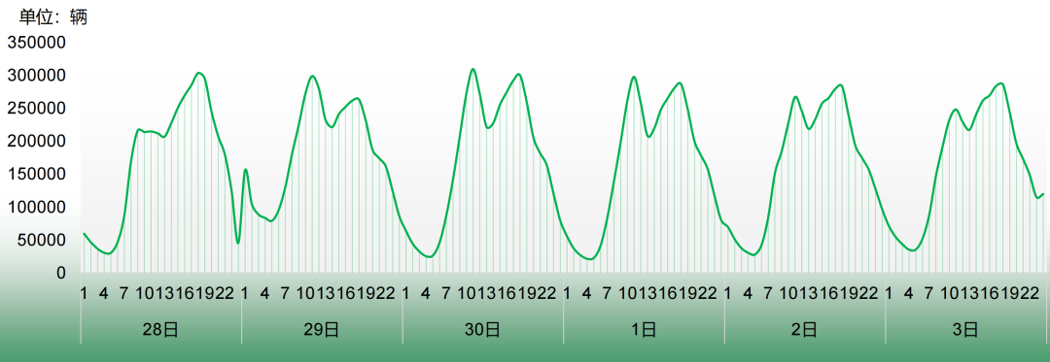The image size is (1050, 362).
Task: Select the 2日 date label
Action: [x=805, y=329]
